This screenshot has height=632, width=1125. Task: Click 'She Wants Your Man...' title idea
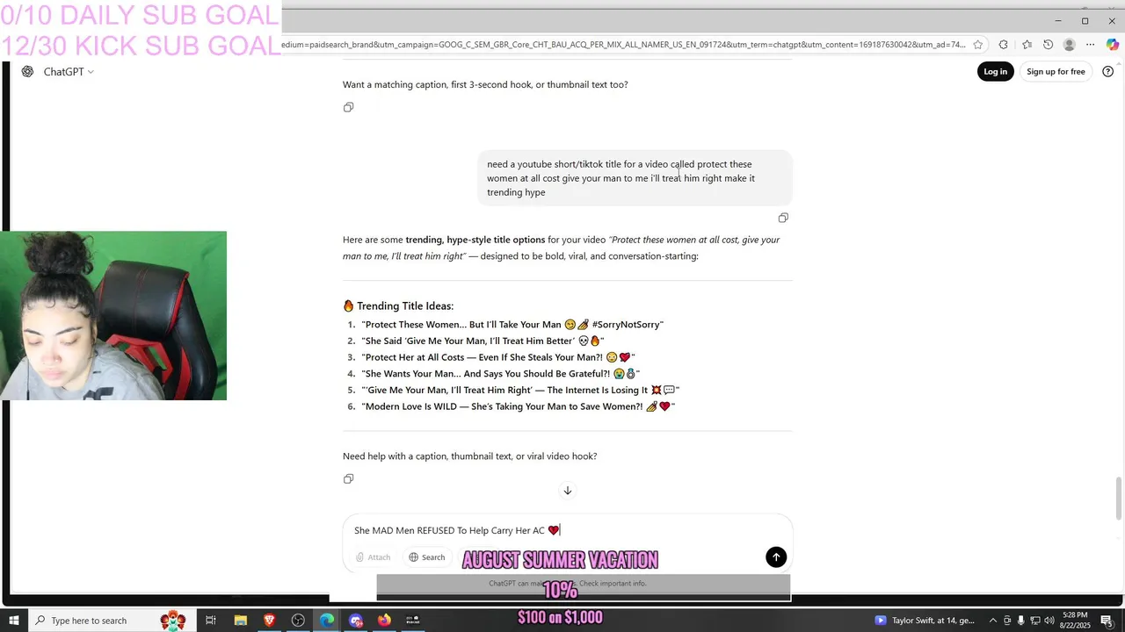(x=500, y=374)
